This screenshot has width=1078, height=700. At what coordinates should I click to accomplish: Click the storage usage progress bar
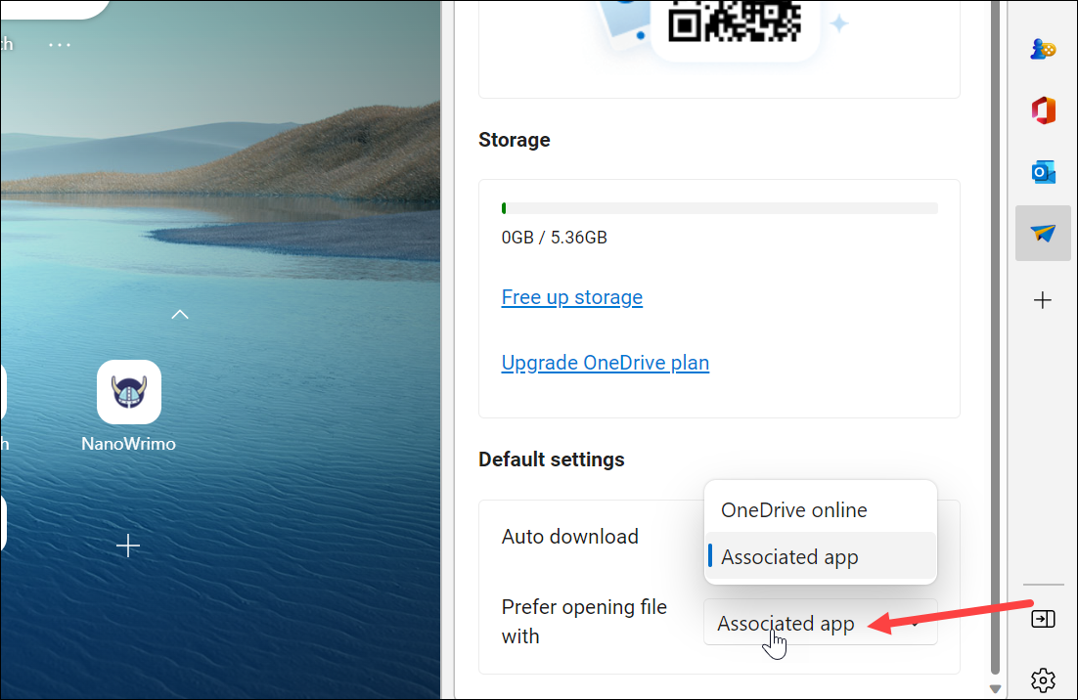pyautogui.click(x=719, y=207)
